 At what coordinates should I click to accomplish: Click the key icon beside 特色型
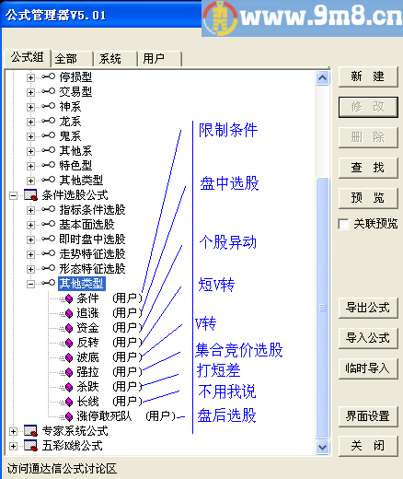(49, 165)
